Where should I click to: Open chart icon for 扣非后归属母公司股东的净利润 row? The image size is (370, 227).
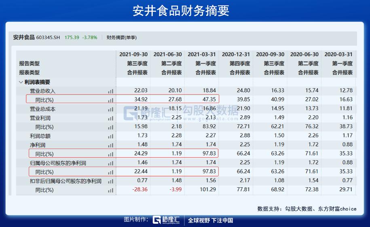coord(111,181)
